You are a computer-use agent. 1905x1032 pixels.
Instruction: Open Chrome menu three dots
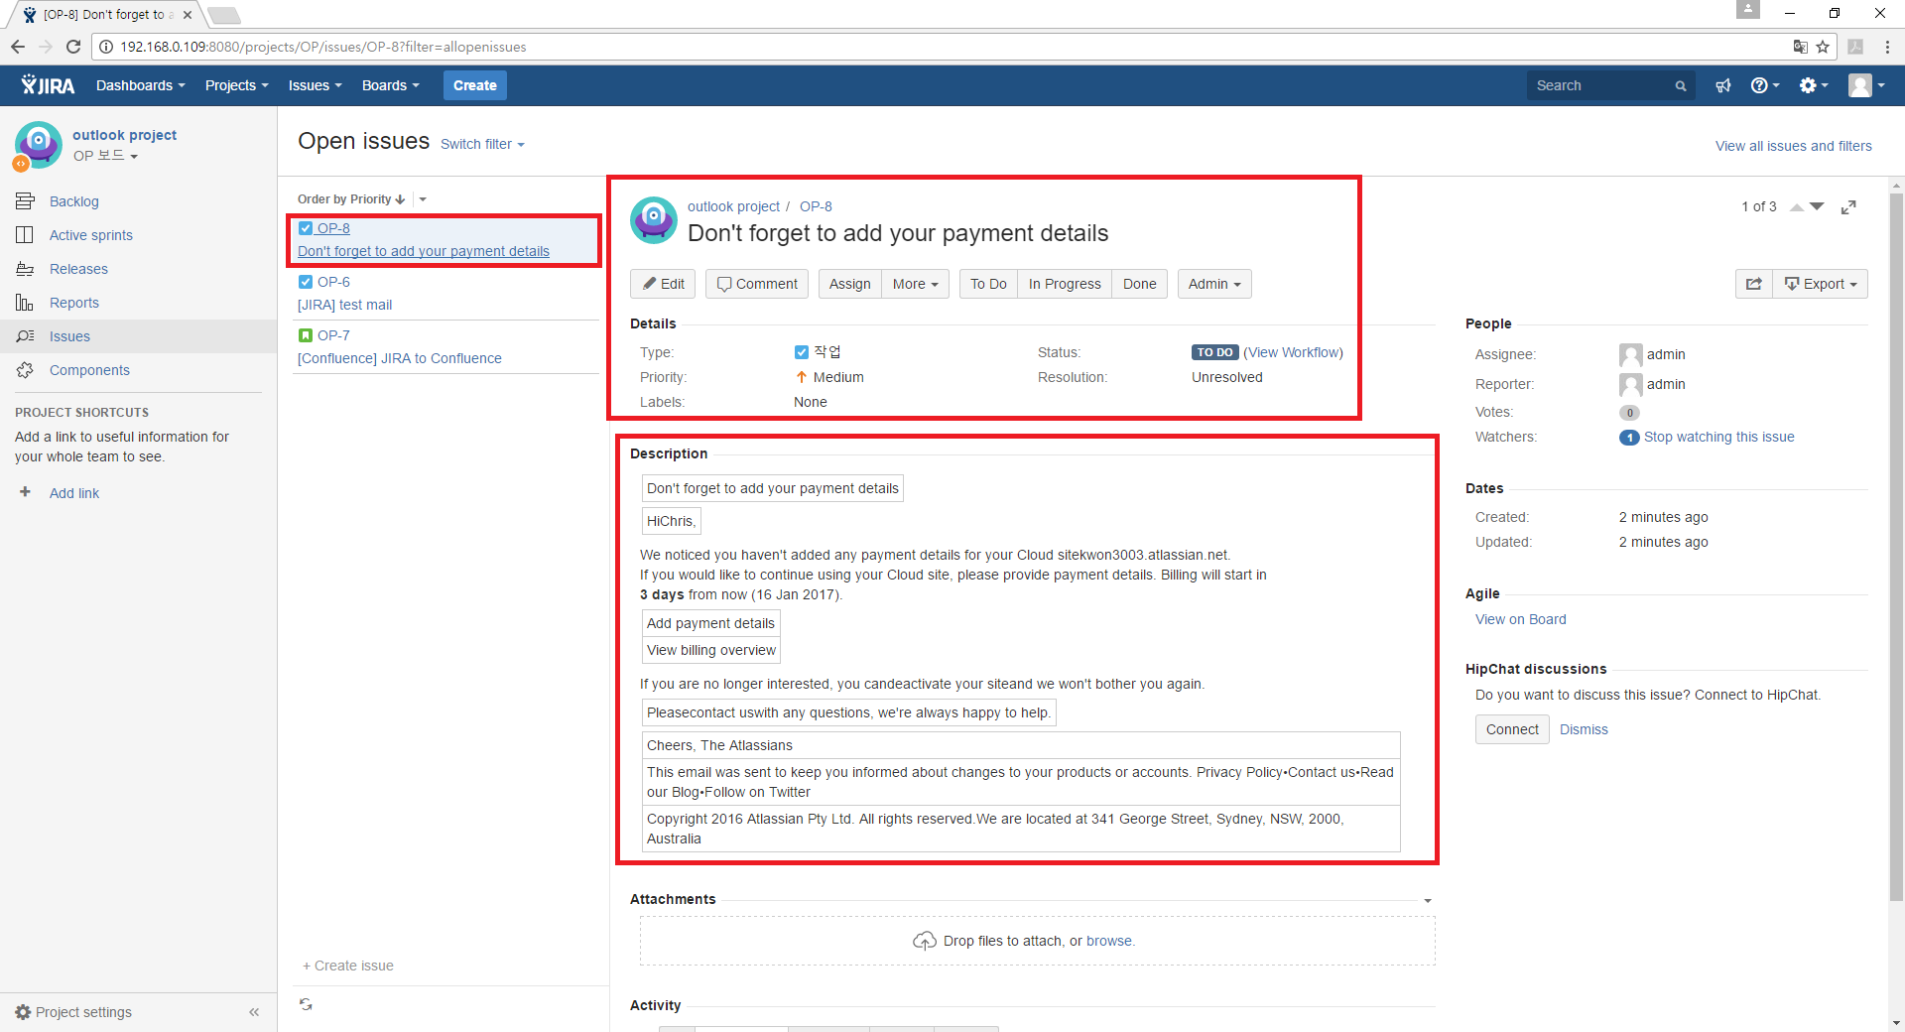pyautogui.click(x=1887, y=47)
